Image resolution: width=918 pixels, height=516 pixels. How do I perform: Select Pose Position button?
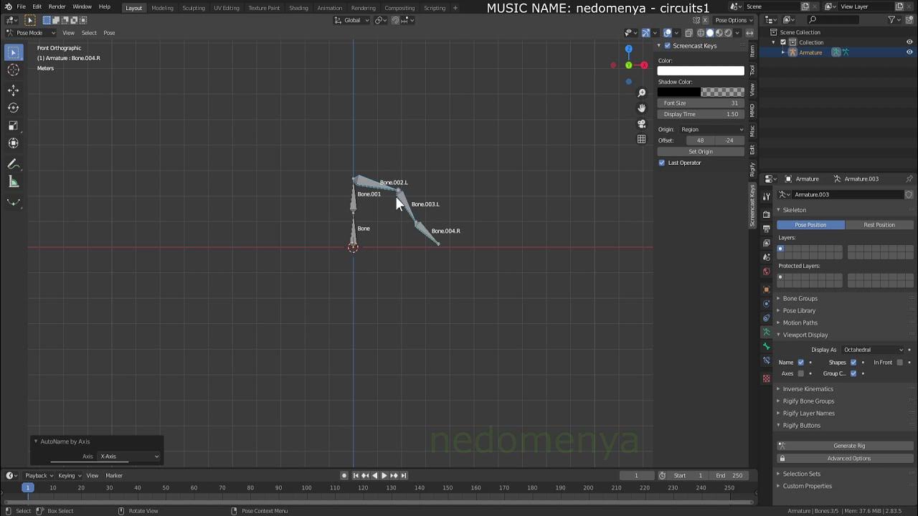(810, 225)
